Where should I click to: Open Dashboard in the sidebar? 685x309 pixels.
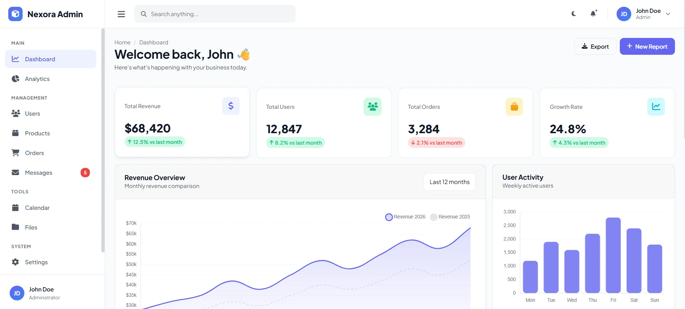(51, 59)
